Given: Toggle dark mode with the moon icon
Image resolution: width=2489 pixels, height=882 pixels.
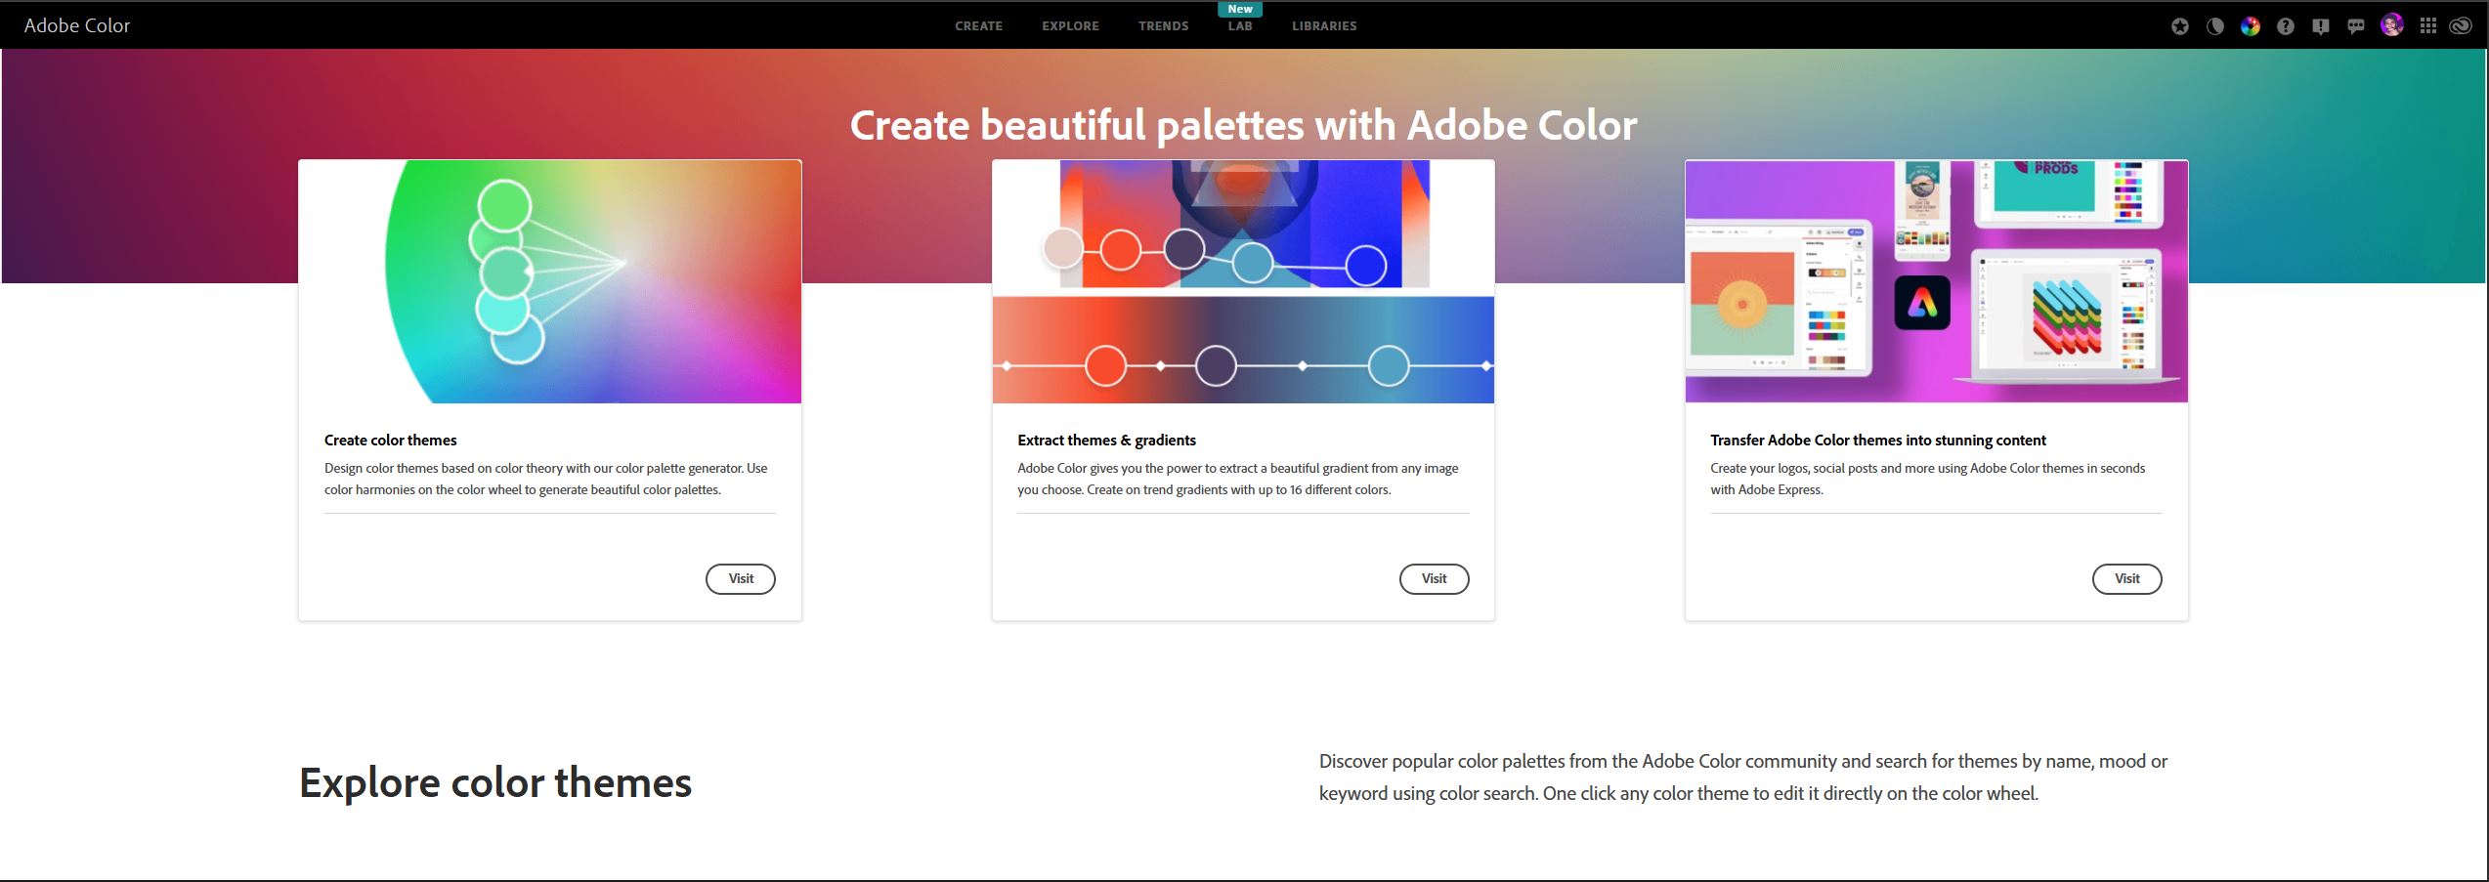Looking at the screenshot, I should (x=2215, y=26).
